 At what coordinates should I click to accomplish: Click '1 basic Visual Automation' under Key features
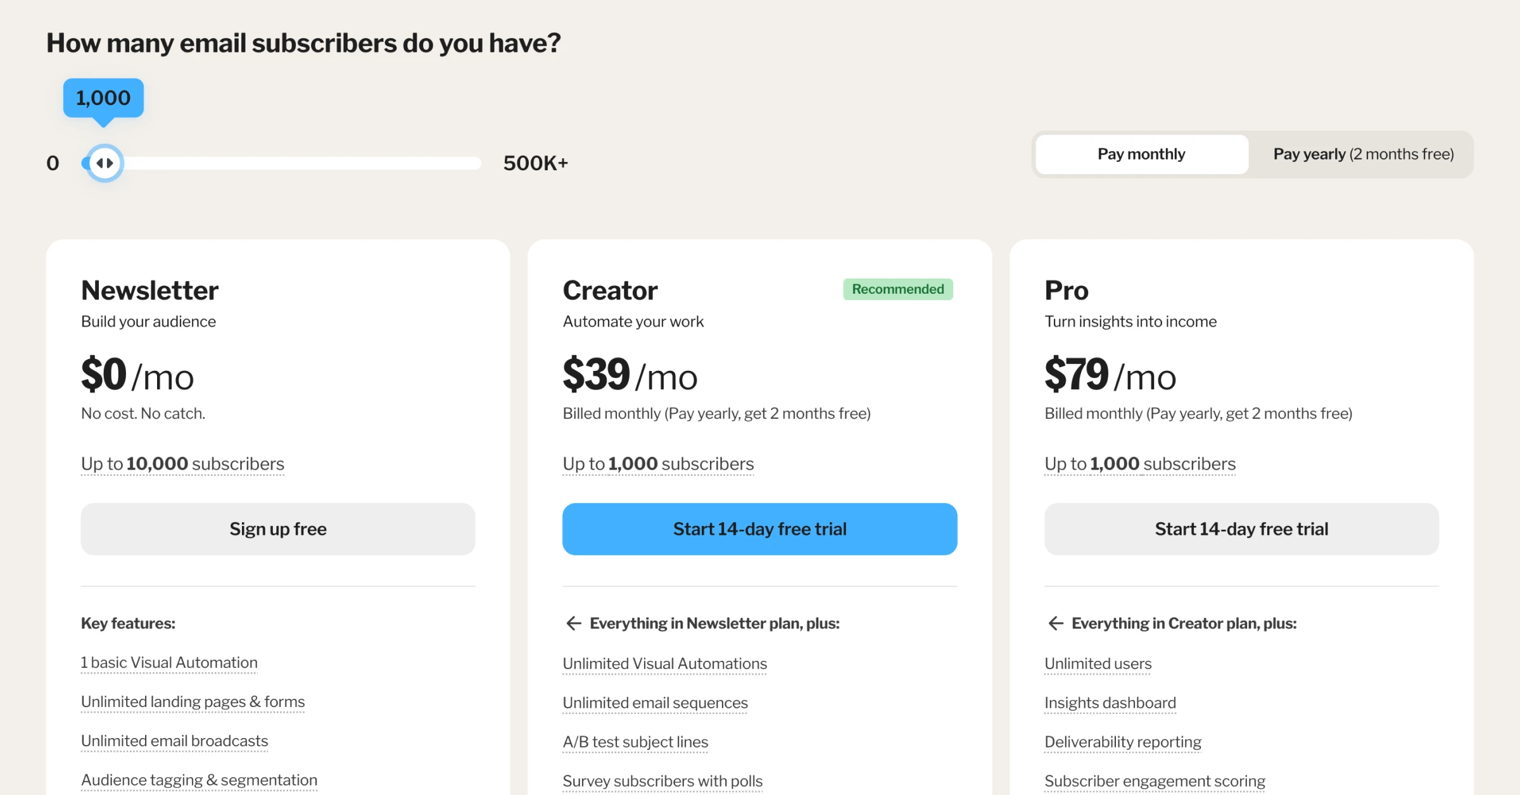(168, 662)
